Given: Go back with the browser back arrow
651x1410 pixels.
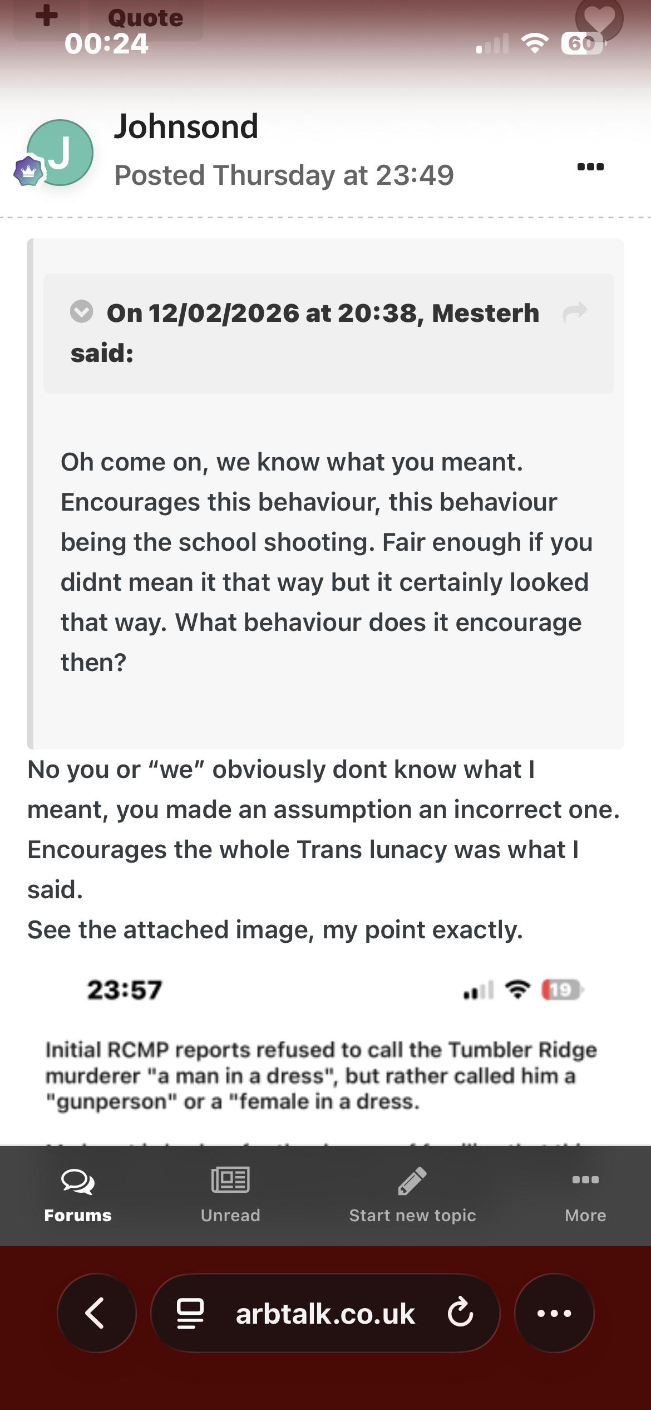Looking at the screenshot, I should 96,1313.
